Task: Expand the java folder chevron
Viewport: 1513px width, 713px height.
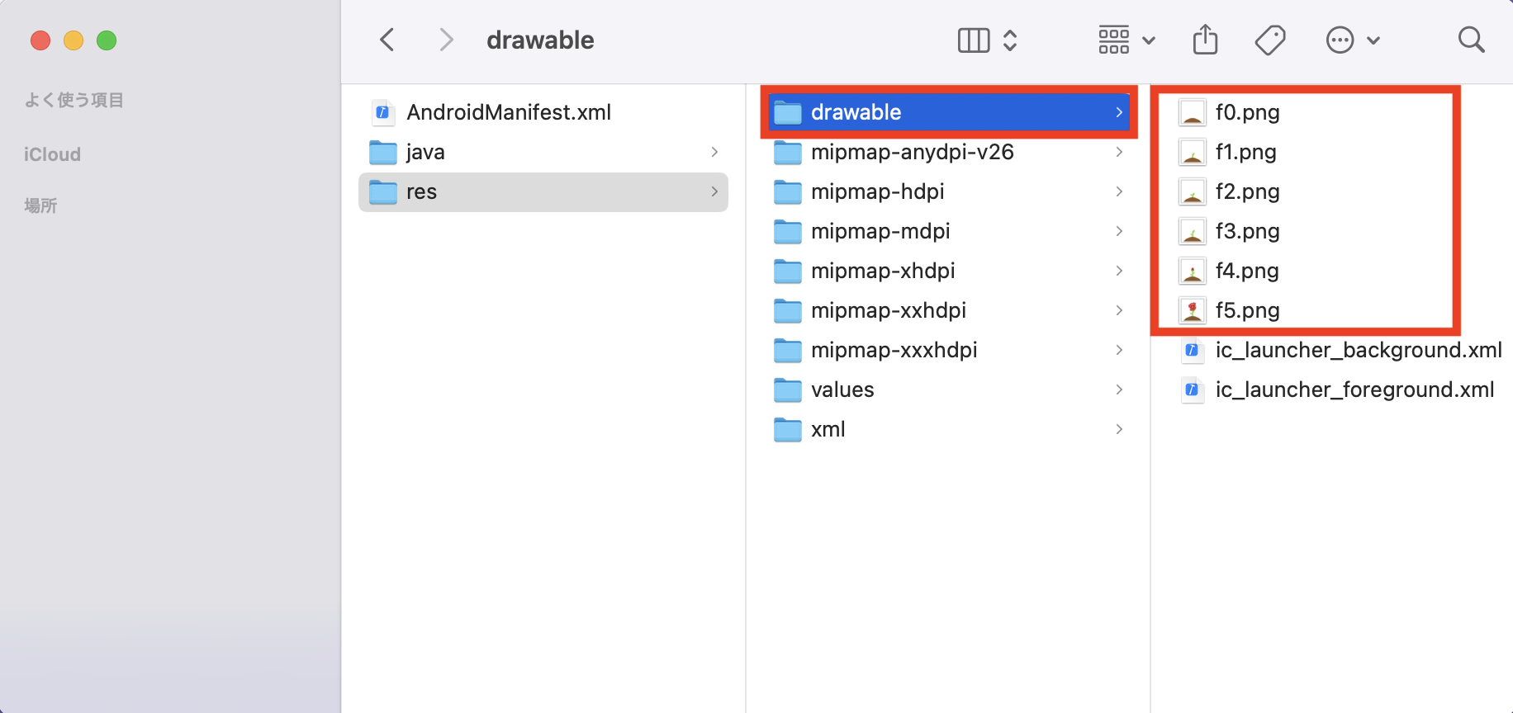Action: (714, 152)
